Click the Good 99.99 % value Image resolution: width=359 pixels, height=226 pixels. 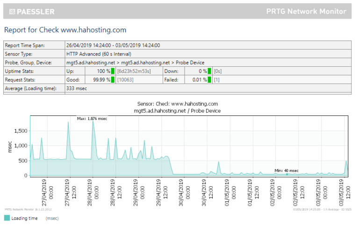tap(101, 80)
